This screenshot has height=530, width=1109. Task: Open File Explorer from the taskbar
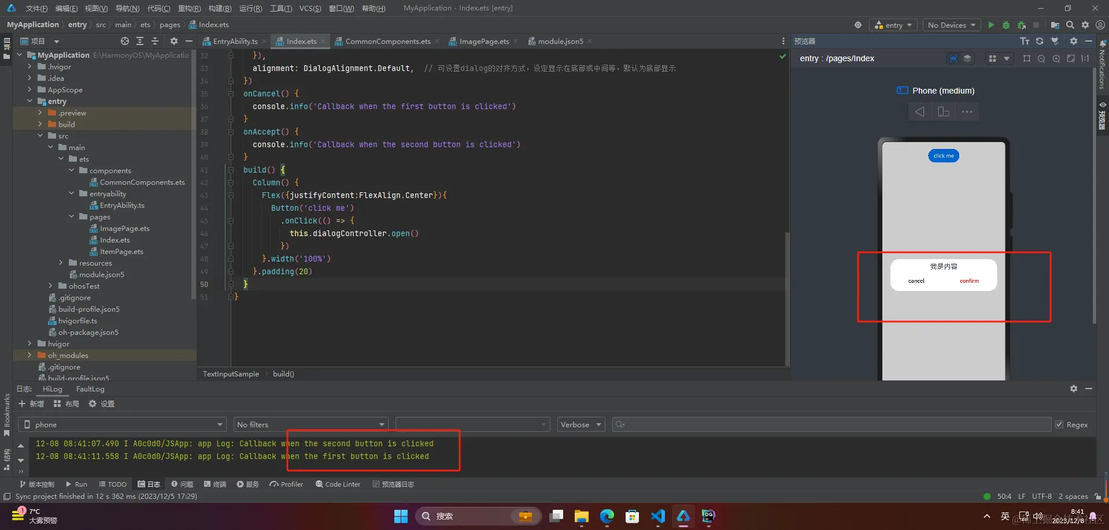[581, 516]
